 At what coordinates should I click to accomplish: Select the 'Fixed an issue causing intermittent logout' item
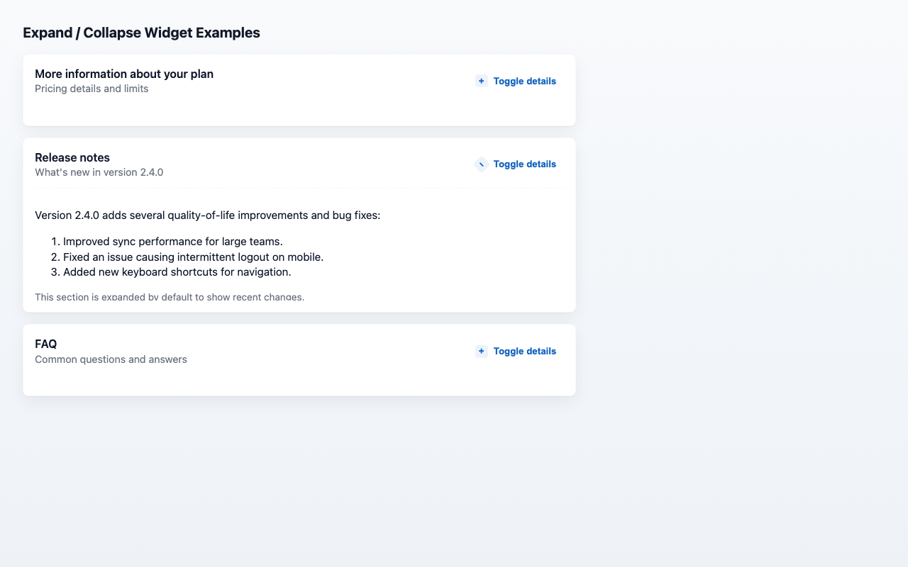point(193,257)
